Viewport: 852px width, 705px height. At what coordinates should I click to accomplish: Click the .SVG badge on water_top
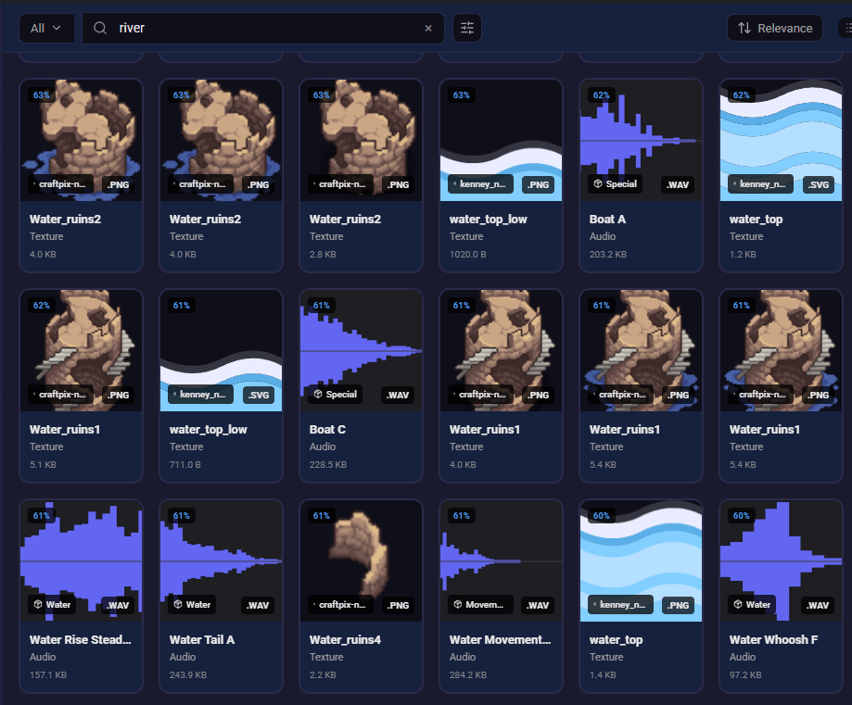[x=819, y=184]
